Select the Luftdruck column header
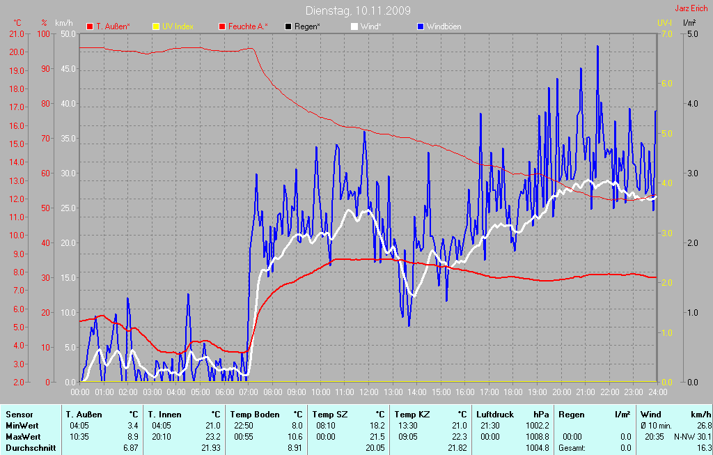Viewport: 713px width, 455px height. pyautogui.click(x=496, y=415)
